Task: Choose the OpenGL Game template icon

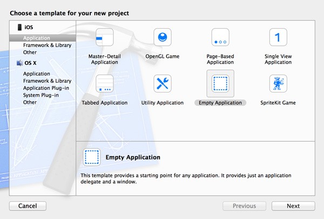Action: tap(163, 37)
